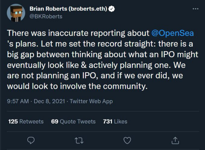View the 125 Retweets list
The height and width of the screenshot is (150, 205).
pyautogui.click(x=26, y=122)
